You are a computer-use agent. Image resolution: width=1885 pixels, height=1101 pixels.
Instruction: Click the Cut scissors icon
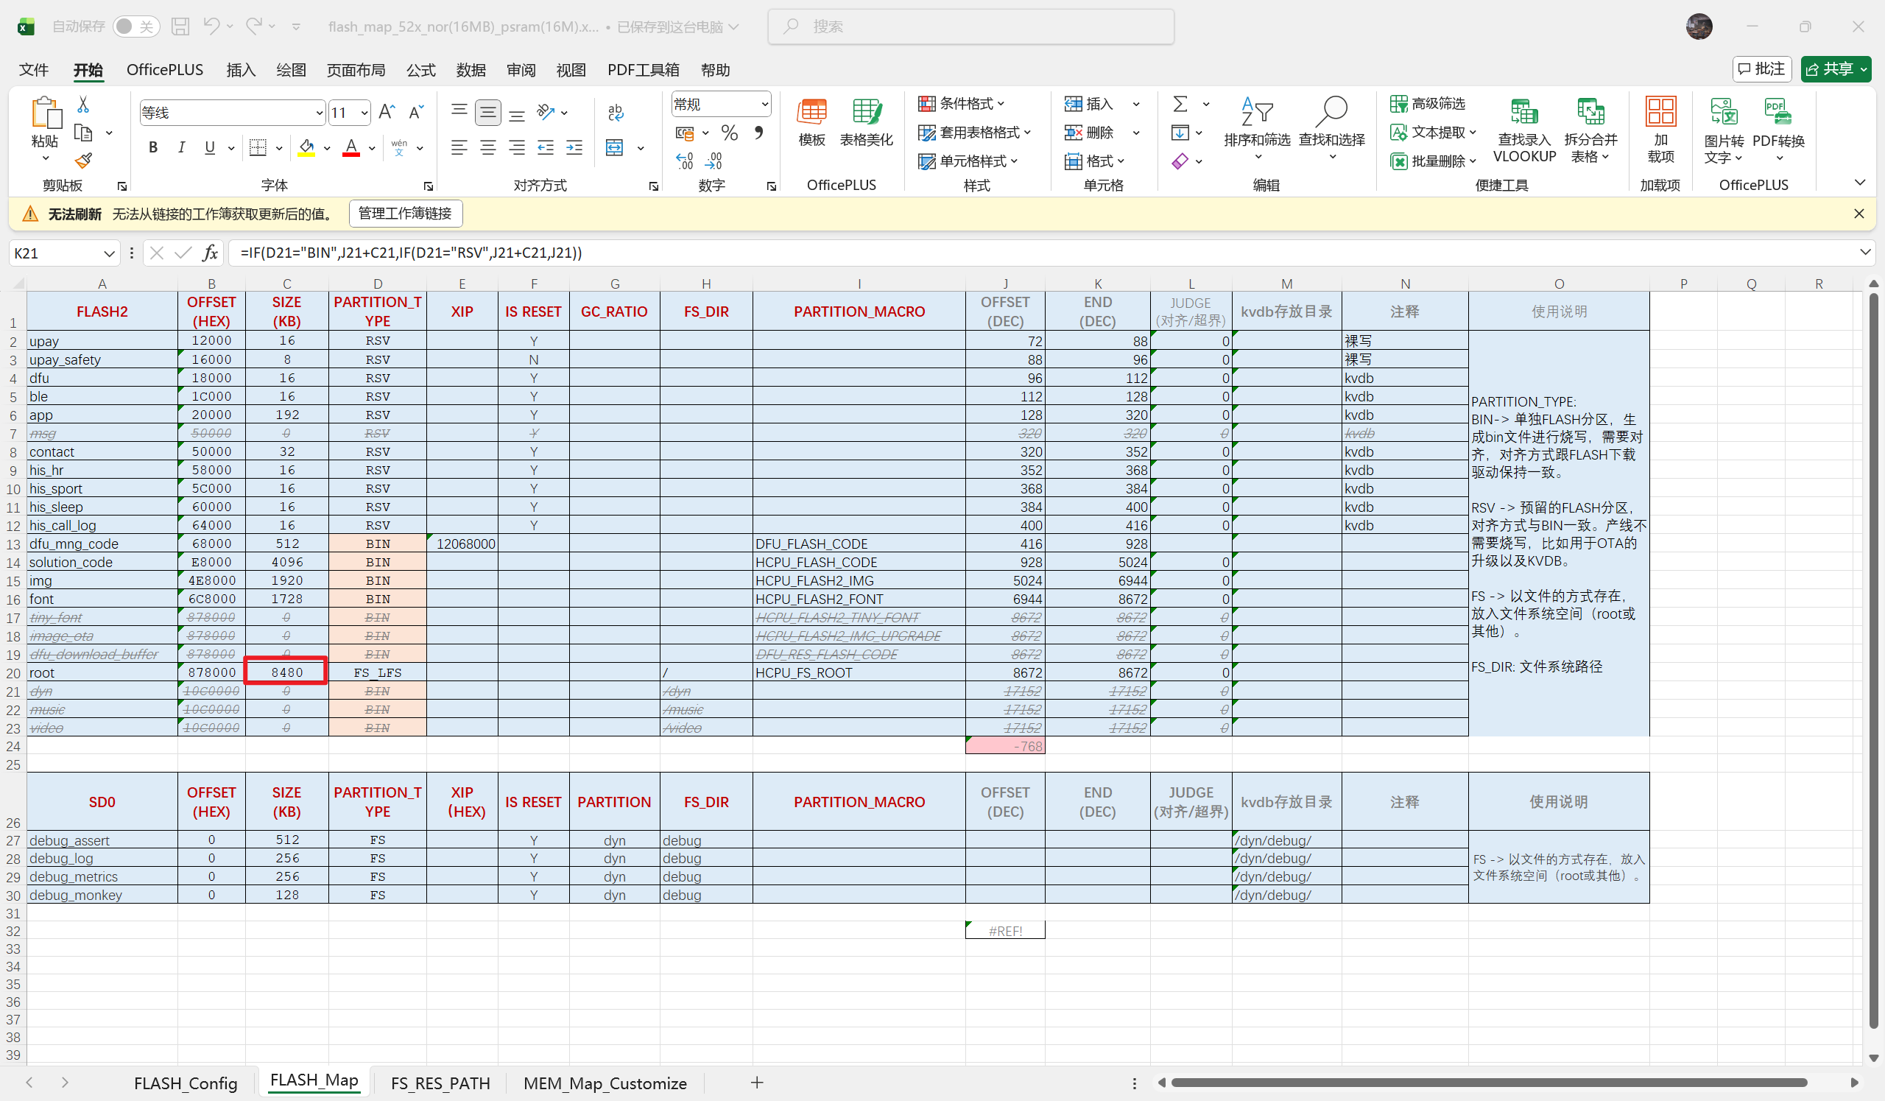point(83,105)
